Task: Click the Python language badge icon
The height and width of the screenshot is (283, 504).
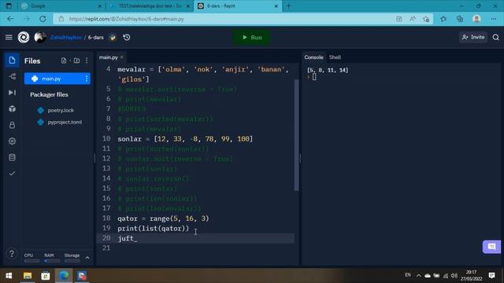Action: click(x=113, y=38)
